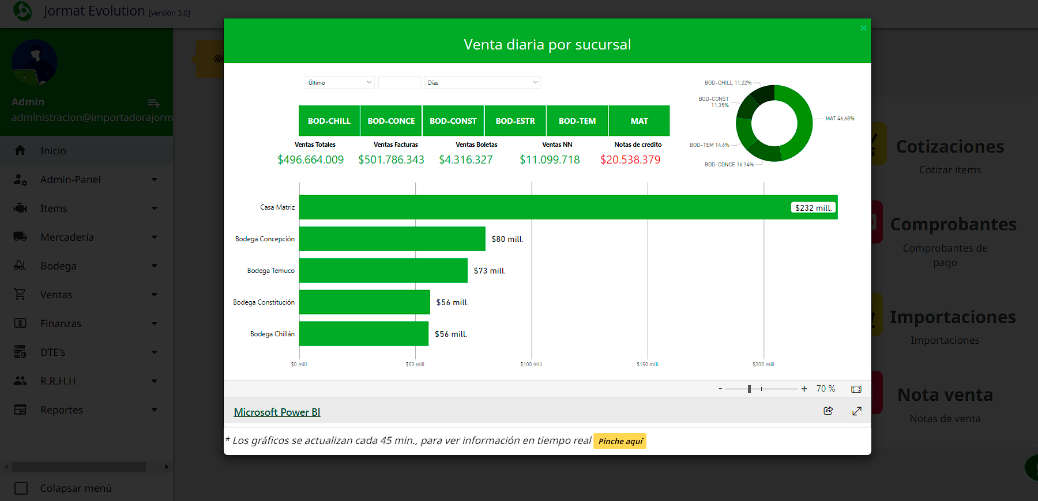Click the share icon in Power BI footer
1038x501 pixels.
point(828,411)
